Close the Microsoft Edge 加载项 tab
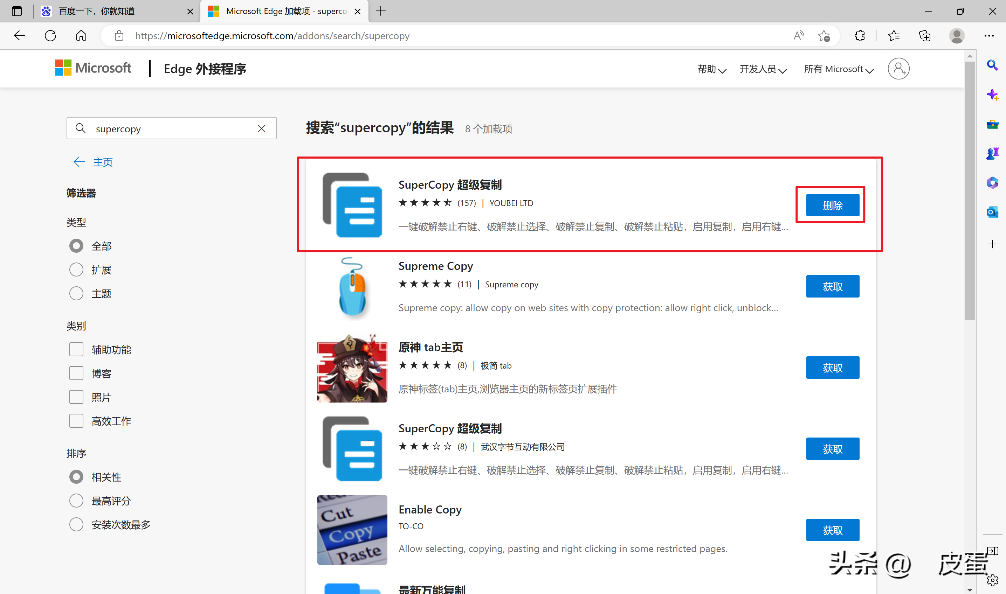 358,12
